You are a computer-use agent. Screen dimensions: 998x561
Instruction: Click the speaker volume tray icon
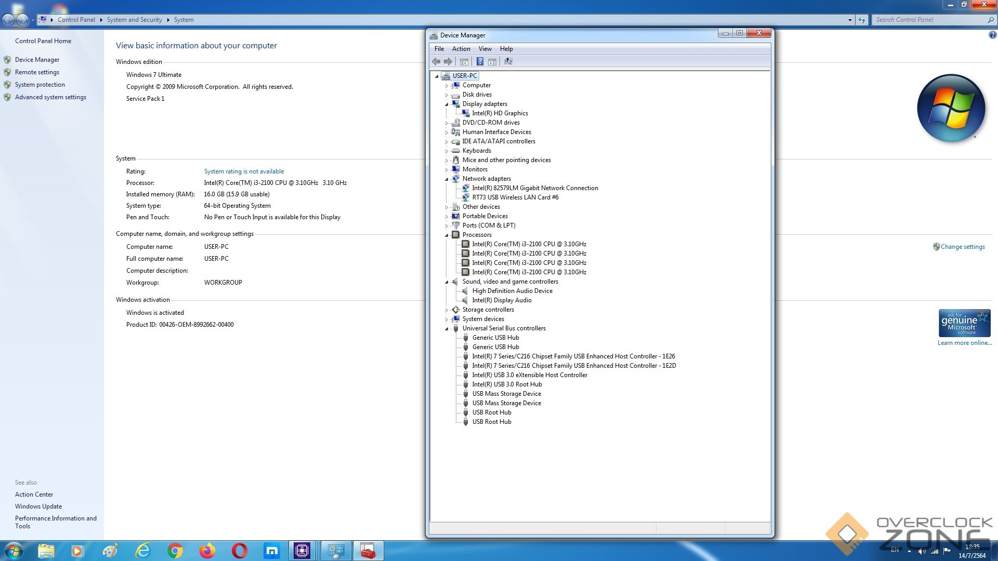click(922, 551)
